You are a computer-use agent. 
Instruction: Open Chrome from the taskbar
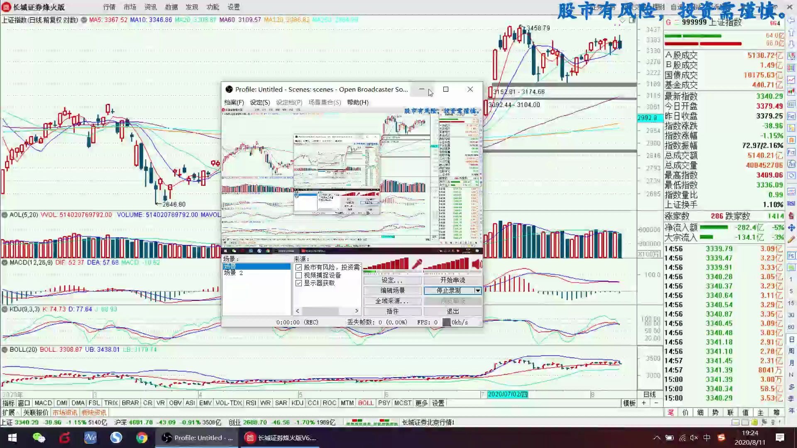[142, 438]
